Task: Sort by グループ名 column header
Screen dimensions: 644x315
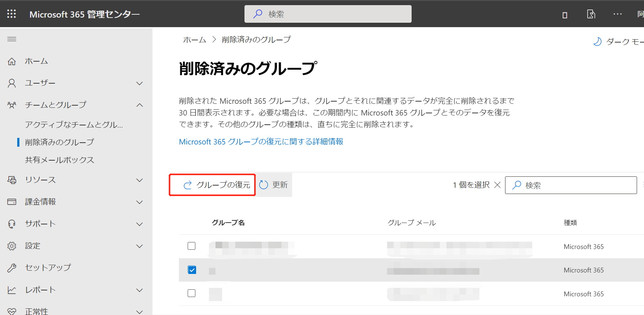Action: coord(228,223)
